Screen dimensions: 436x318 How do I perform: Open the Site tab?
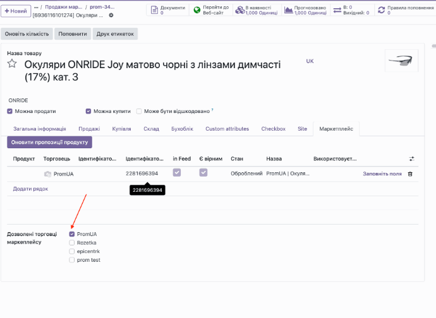point(302,129)
